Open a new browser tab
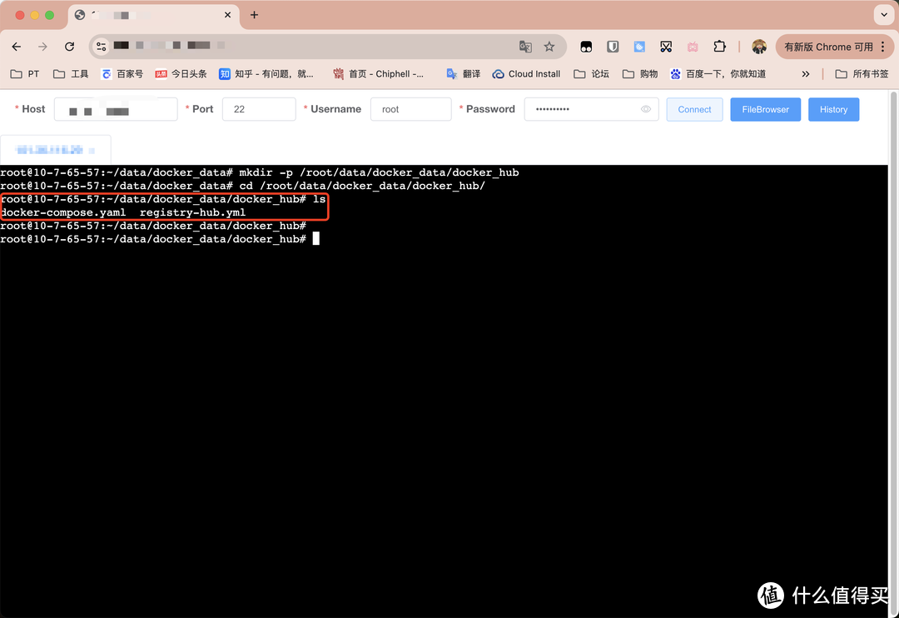 click(254, 15)
